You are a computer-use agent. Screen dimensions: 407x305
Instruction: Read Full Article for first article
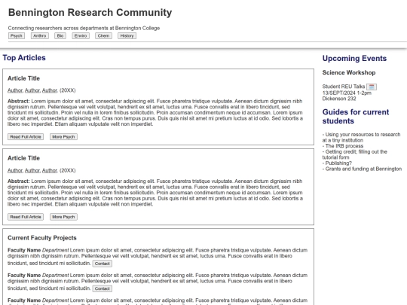tap(26, 136)
